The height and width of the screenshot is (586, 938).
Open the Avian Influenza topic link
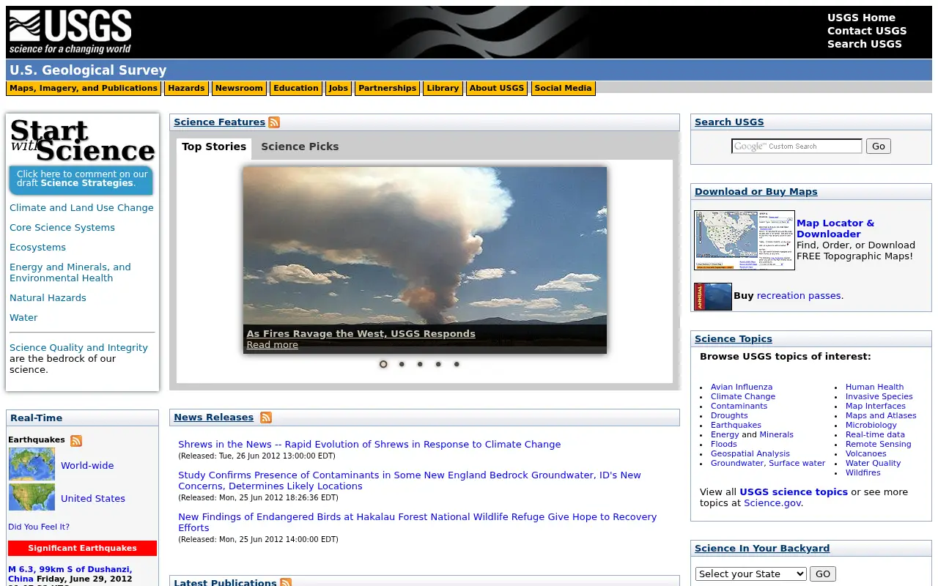[x=742, y=387]
